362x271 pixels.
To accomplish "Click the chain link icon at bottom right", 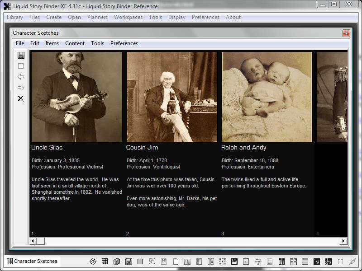I will [352, 262].
